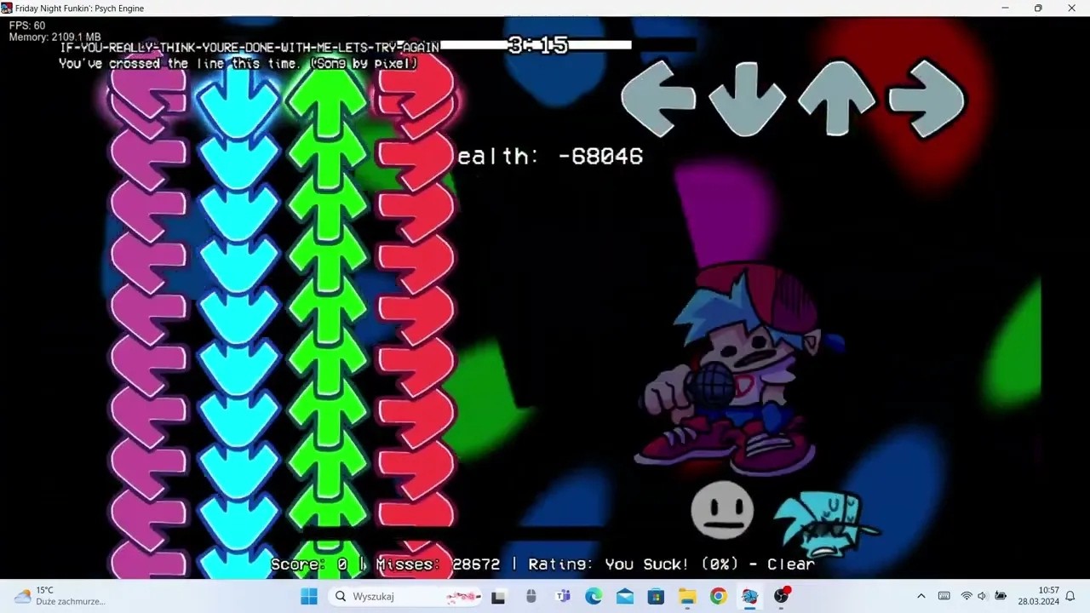Open the notifications bell icon
This screenshot has width=1090, height=613.
click(x=1070, y=596)
